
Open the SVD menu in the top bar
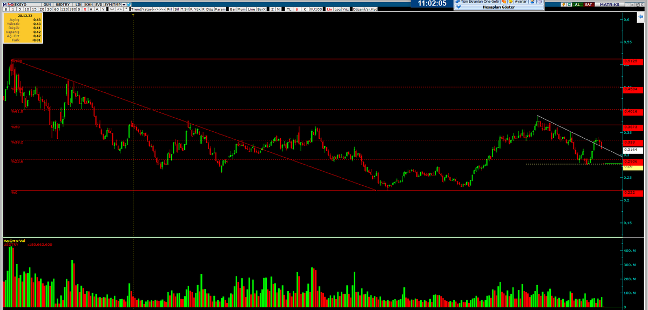[x=98, y=4]
